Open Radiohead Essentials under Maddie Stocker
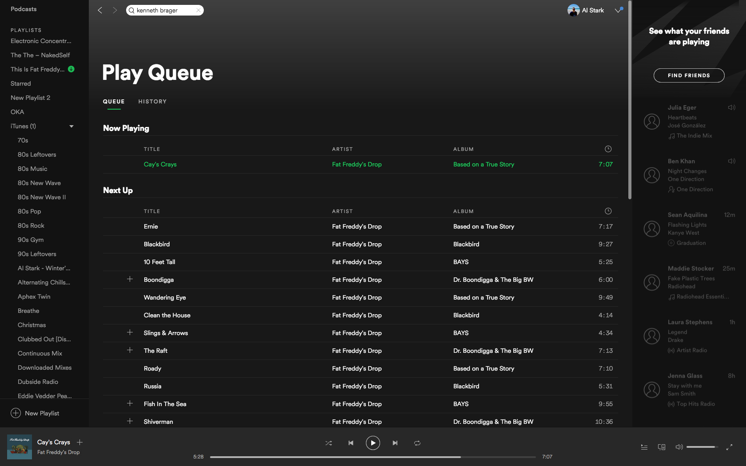Image resolution: width=746 pixels, height=466 pixels. [x=703, y=297]
